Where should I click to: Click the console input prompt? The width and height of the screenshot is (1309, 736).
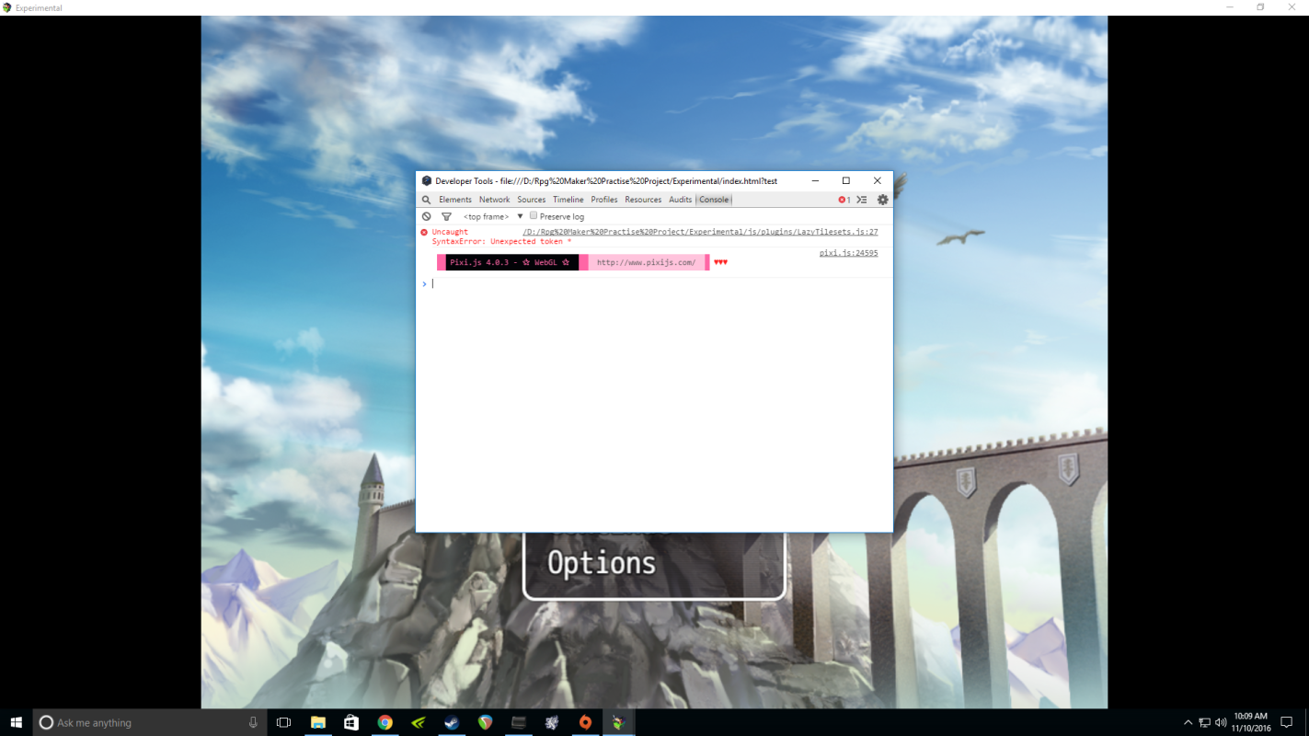[654, 284]
